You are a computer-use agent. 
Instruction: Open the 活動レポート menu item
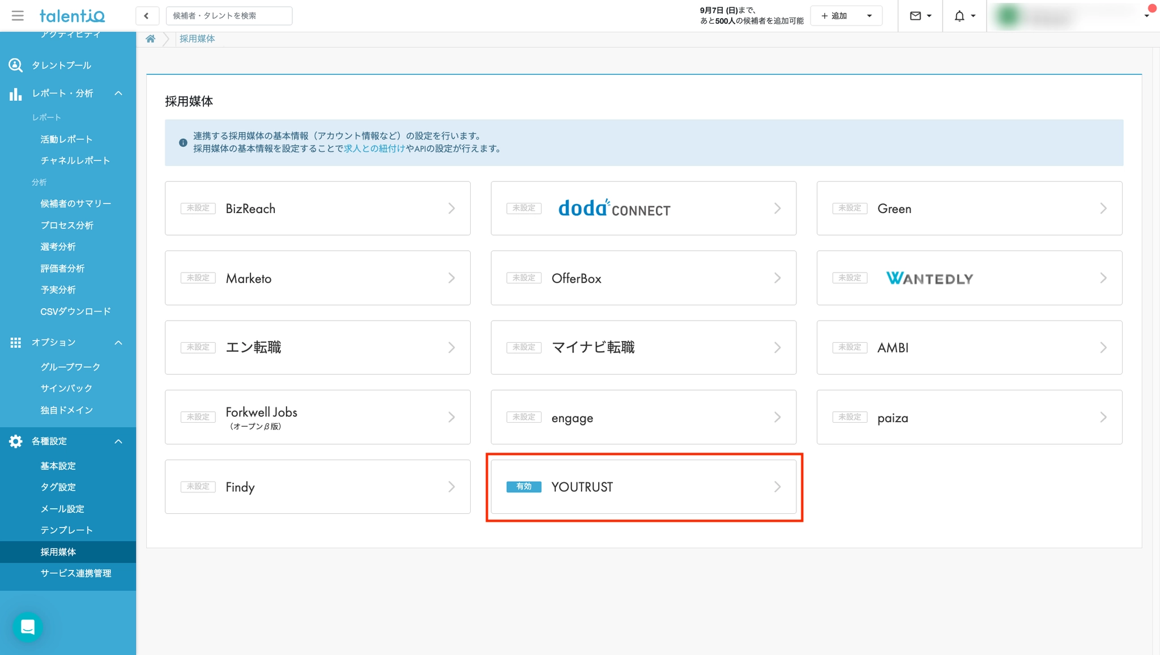pyautogui.click(x=66, y=139)
